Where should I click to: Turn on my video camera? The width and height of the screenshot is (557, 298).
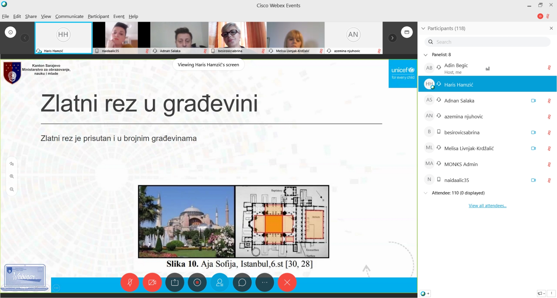point(152,282)
